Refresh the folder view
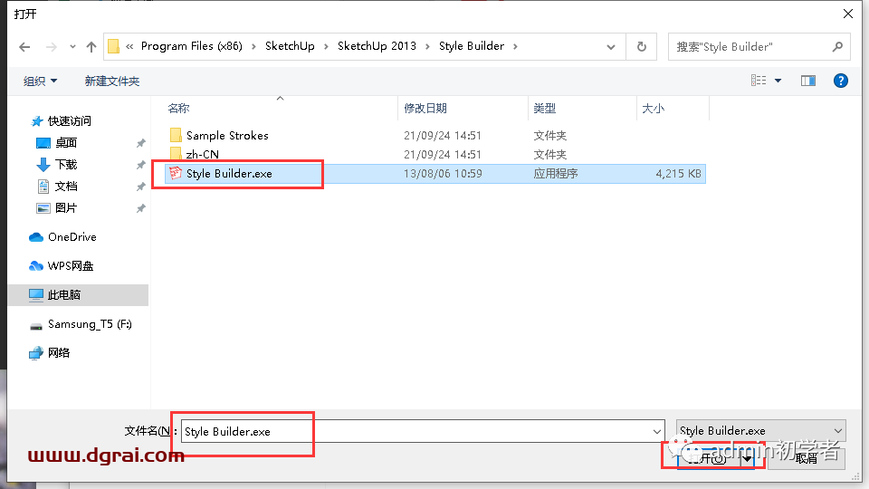869x489 pixels. tap(642, 47)
